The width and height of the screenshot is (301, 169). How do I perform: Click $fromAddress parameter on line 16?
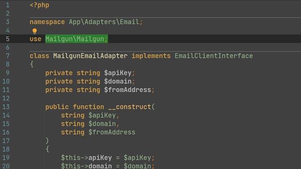112,132
